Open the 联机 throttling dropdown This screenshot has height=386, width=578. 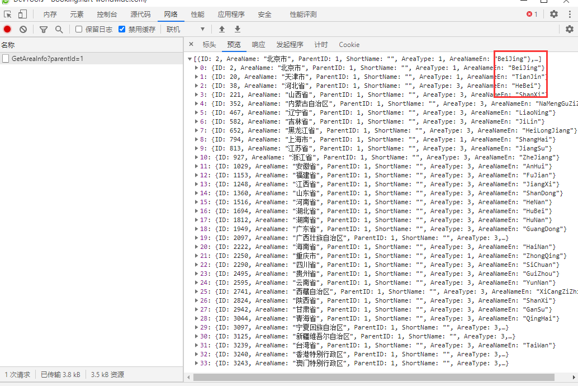(x=186, y=29)
